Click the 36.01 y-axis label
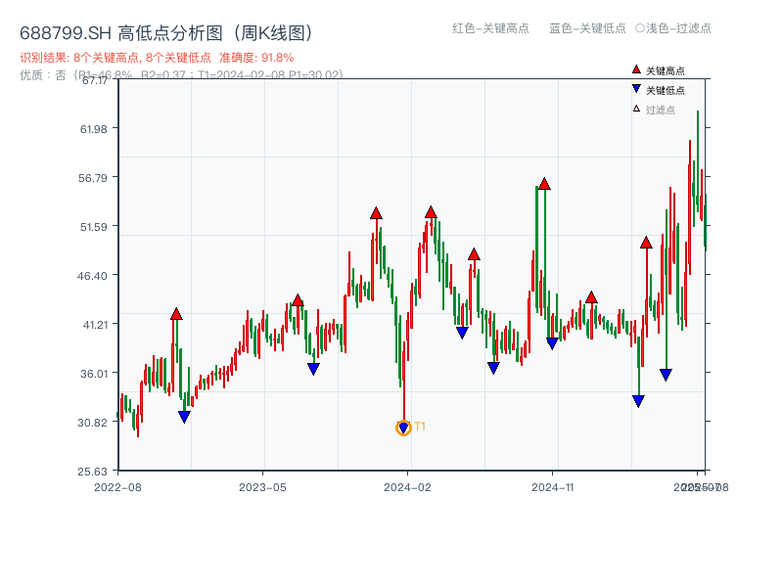 [x=94, y=374]
